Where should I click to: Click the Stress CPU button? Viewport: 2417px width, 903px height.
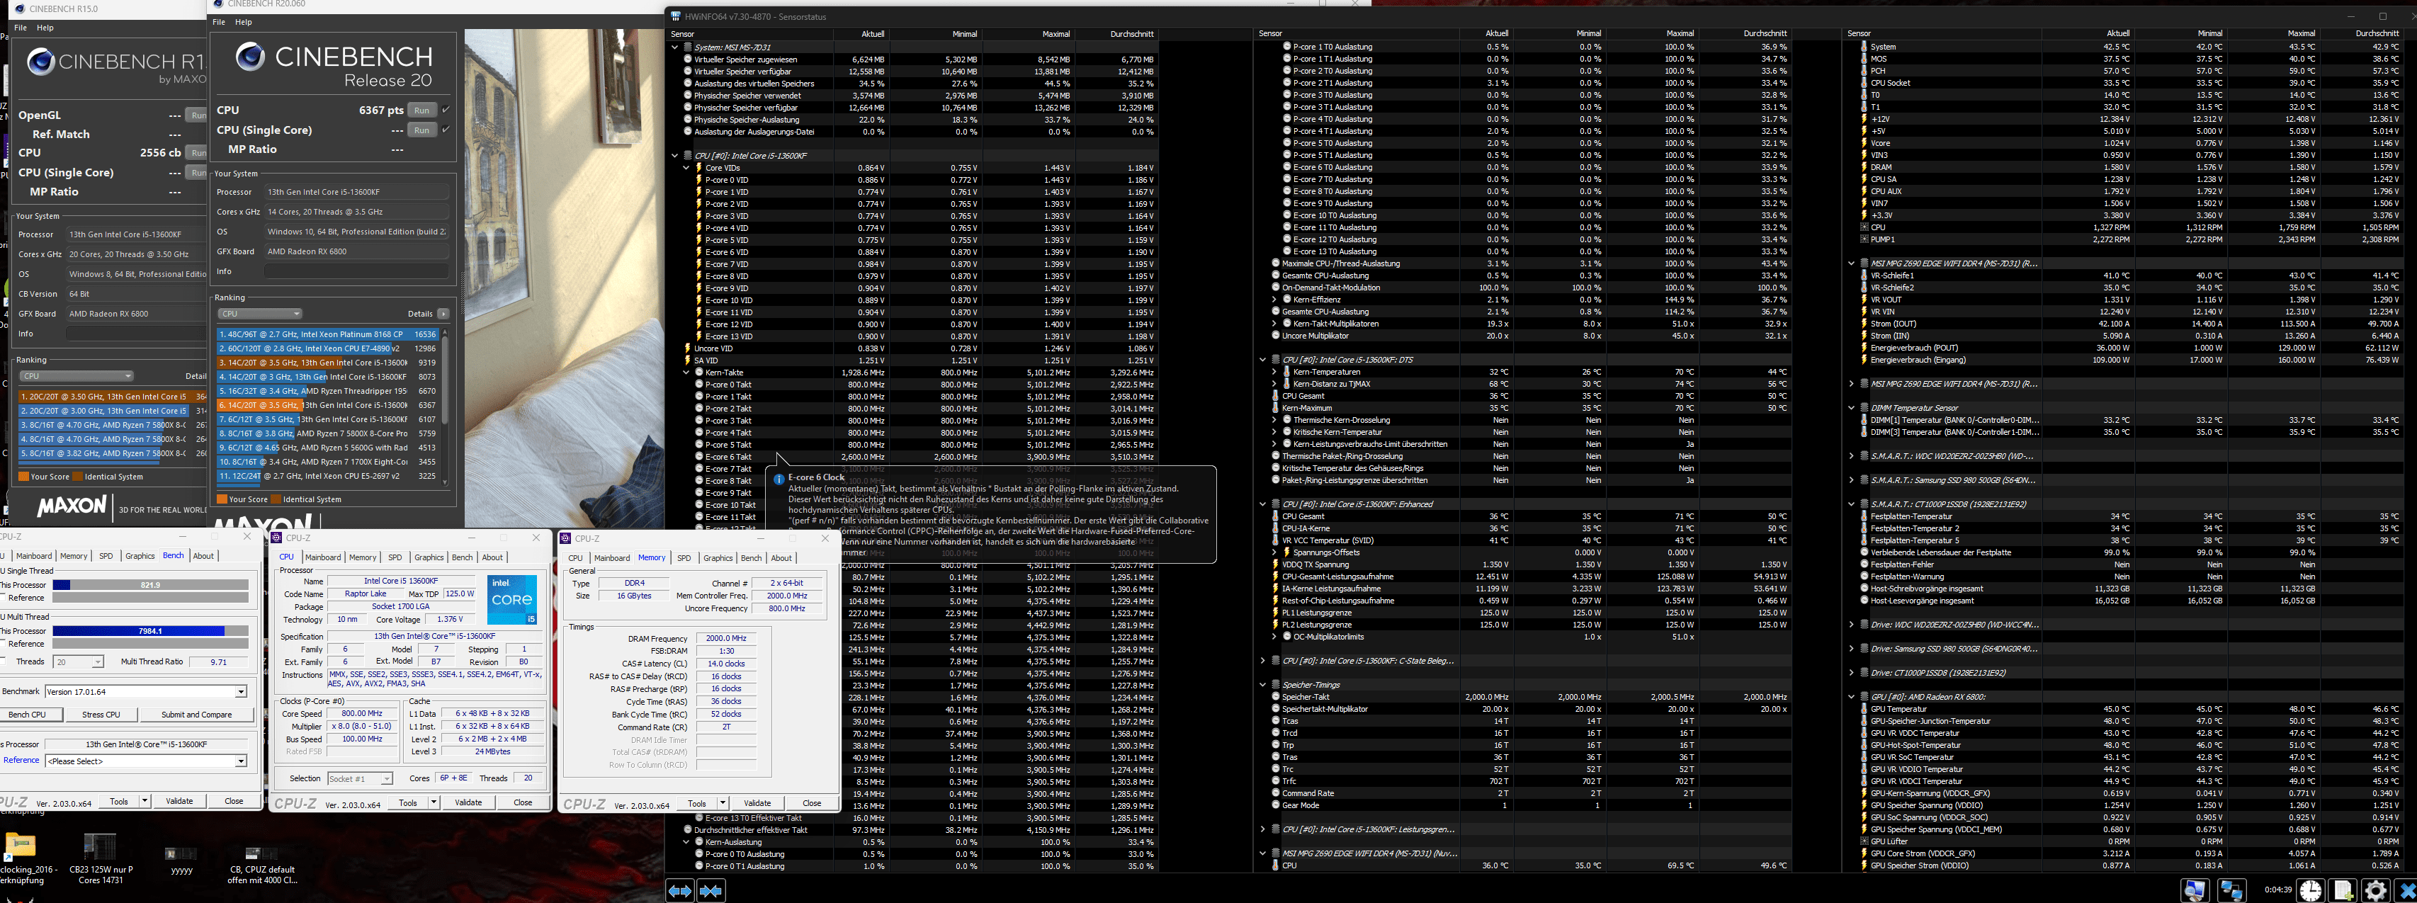[101, 715]
